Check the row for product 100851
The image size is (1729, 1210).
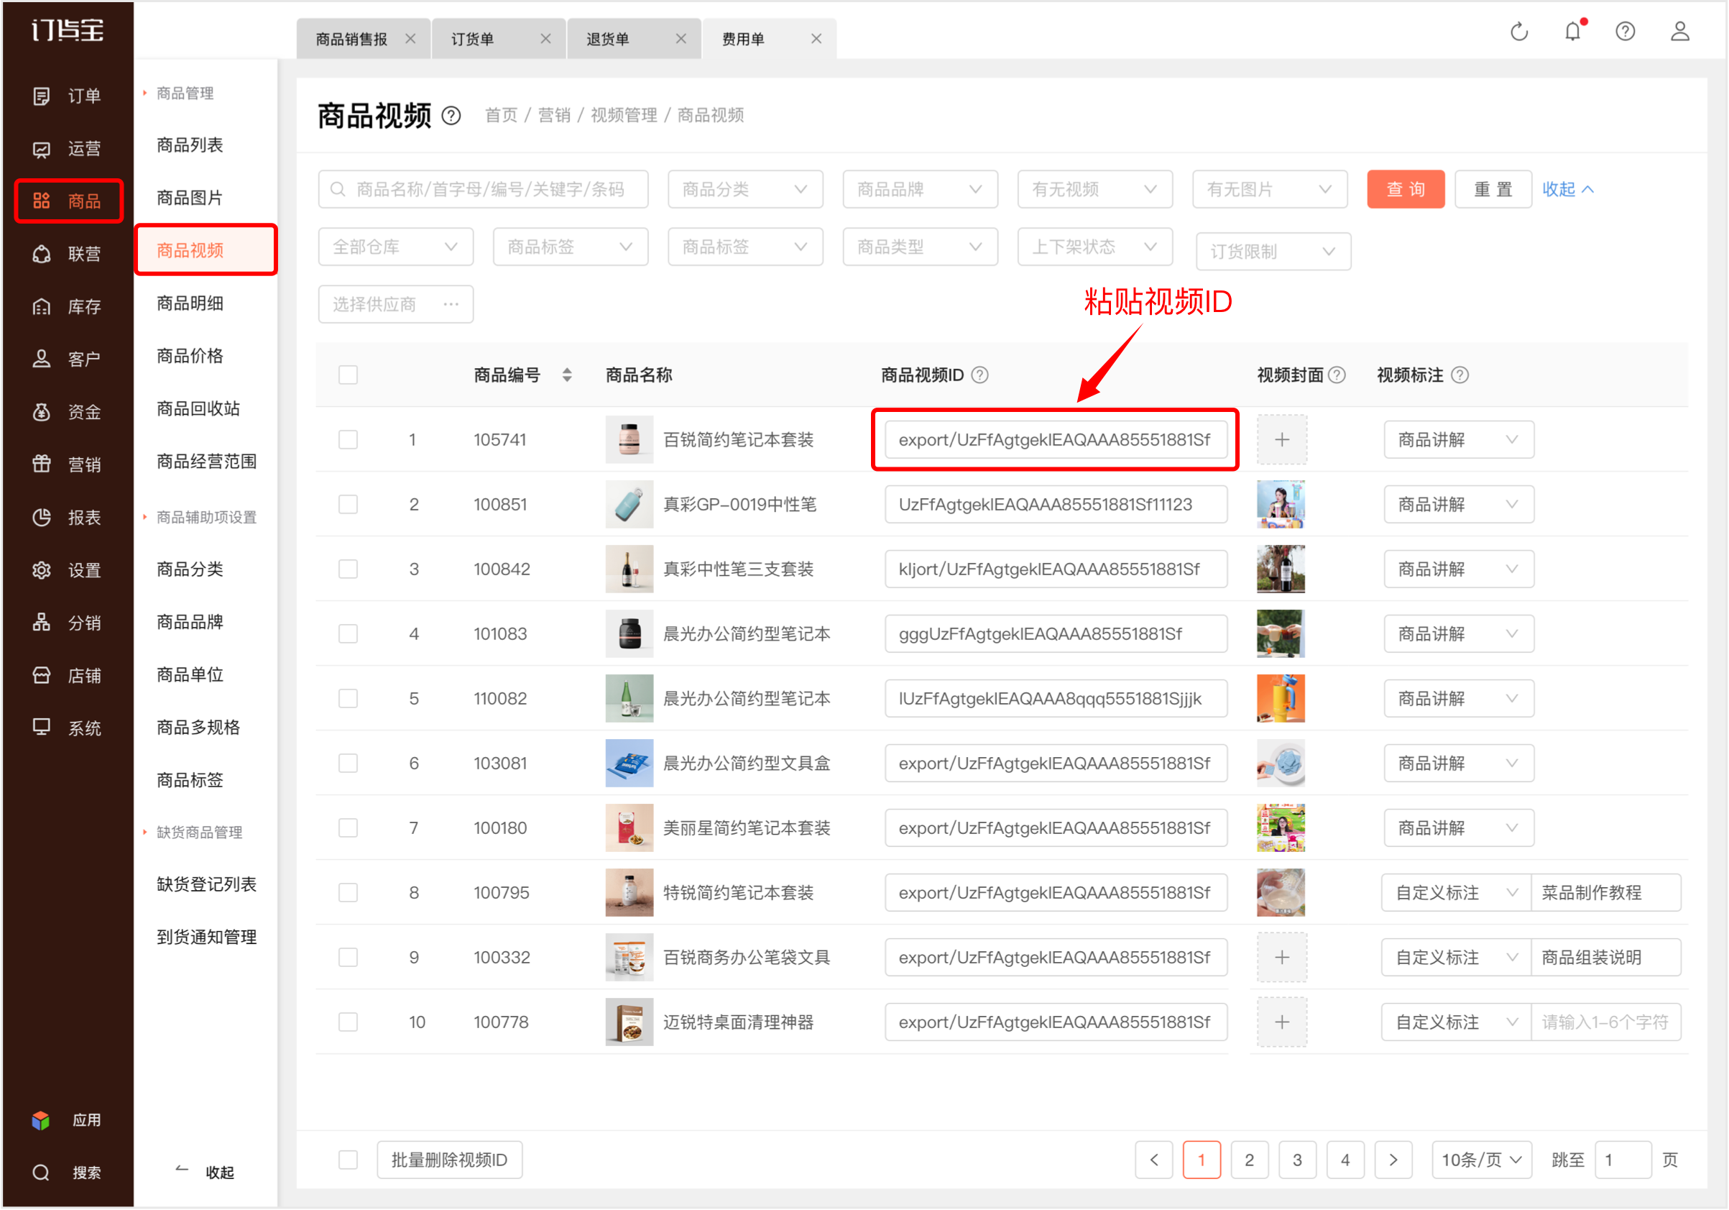point(348,505)
